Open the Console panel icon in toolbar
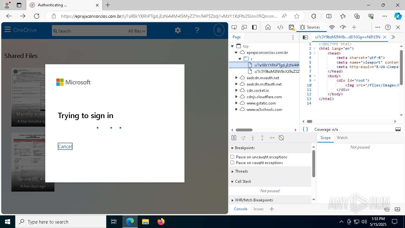Screen dimensions: 405x228 [x=292, y=27]
